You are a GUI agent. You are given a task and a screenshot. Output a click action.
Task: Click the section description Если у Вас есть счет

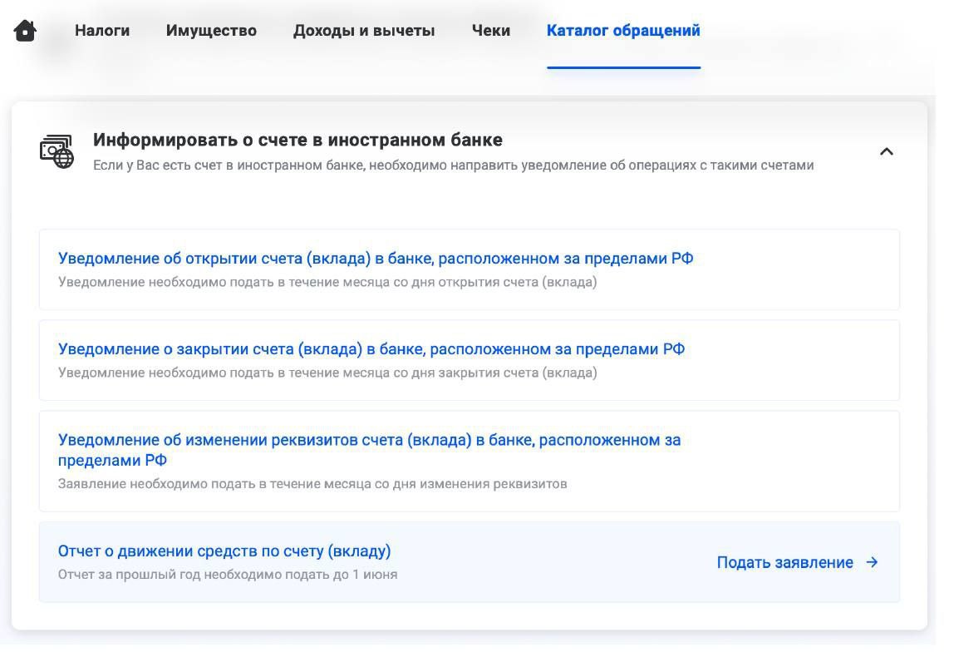point(453,165)
